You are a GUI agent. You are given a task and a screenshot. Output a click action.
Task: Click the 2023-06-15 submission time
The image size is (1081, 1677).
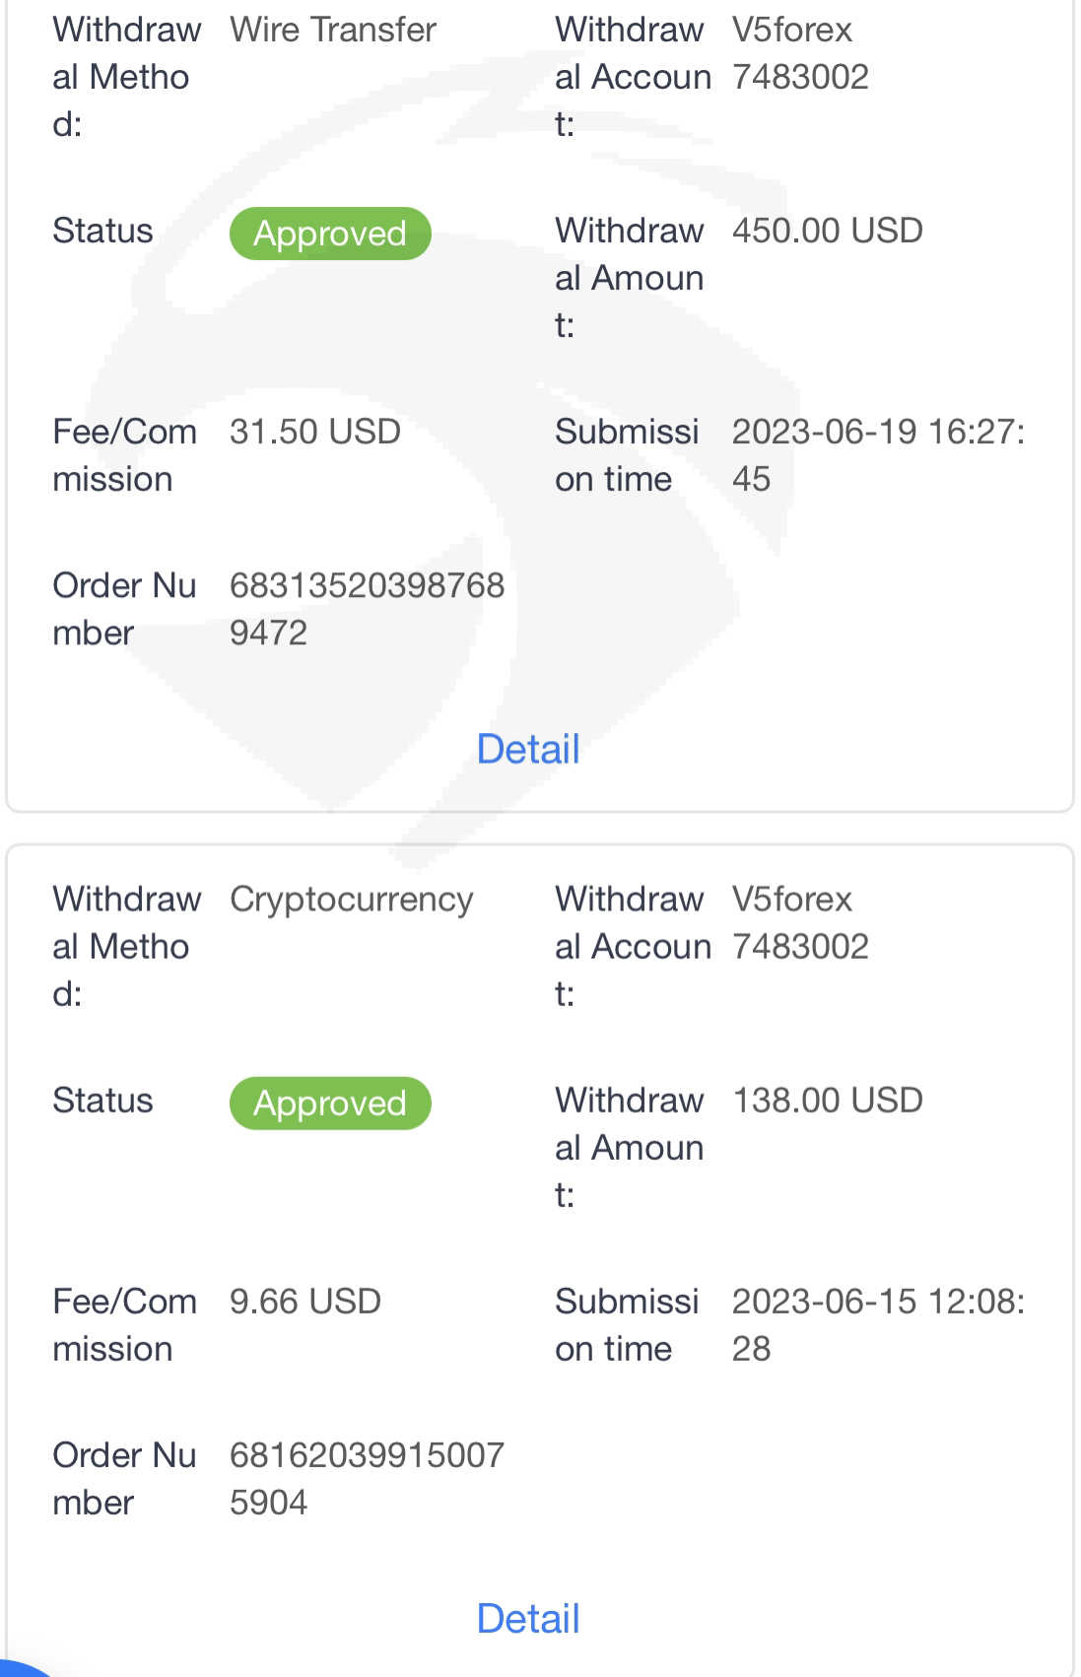[x=878, y=1324]
